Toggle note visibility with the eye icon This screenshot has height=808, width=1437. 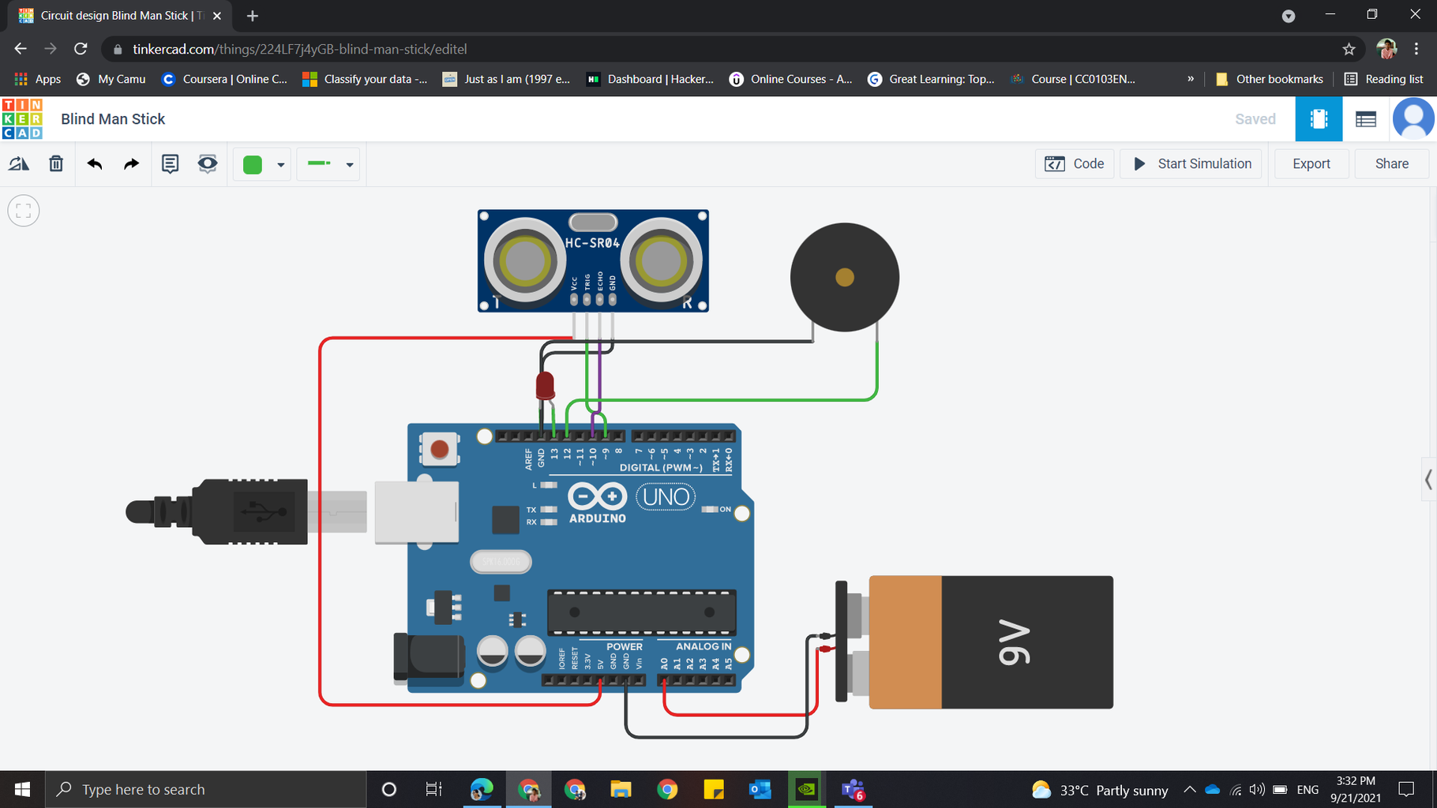[207, 163]
